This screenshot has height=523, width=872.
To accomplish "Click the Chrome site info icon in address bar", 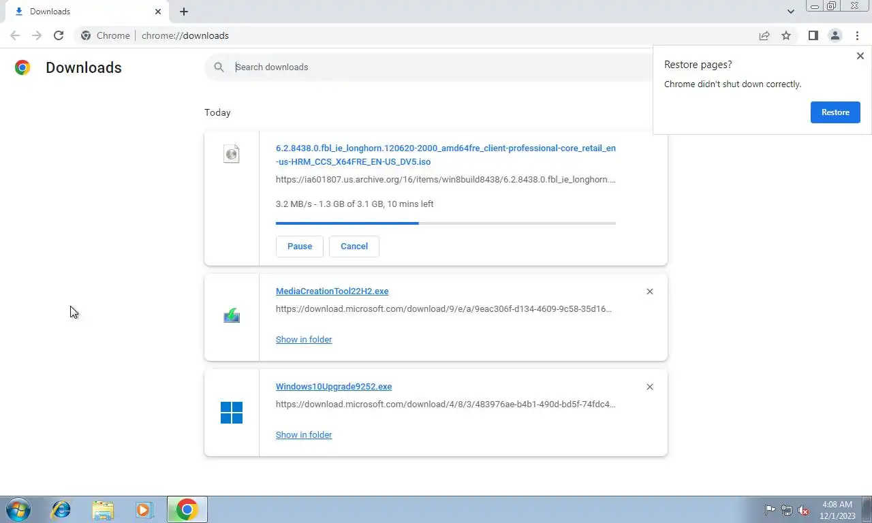I will 86,35.
